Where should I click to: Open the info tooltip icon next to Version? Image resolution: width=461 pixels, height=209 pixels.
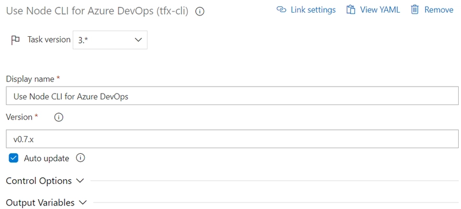59,117
